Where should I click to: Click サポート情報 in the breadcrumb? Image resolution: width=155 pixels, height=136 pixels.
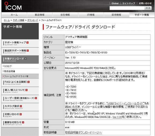19,20
